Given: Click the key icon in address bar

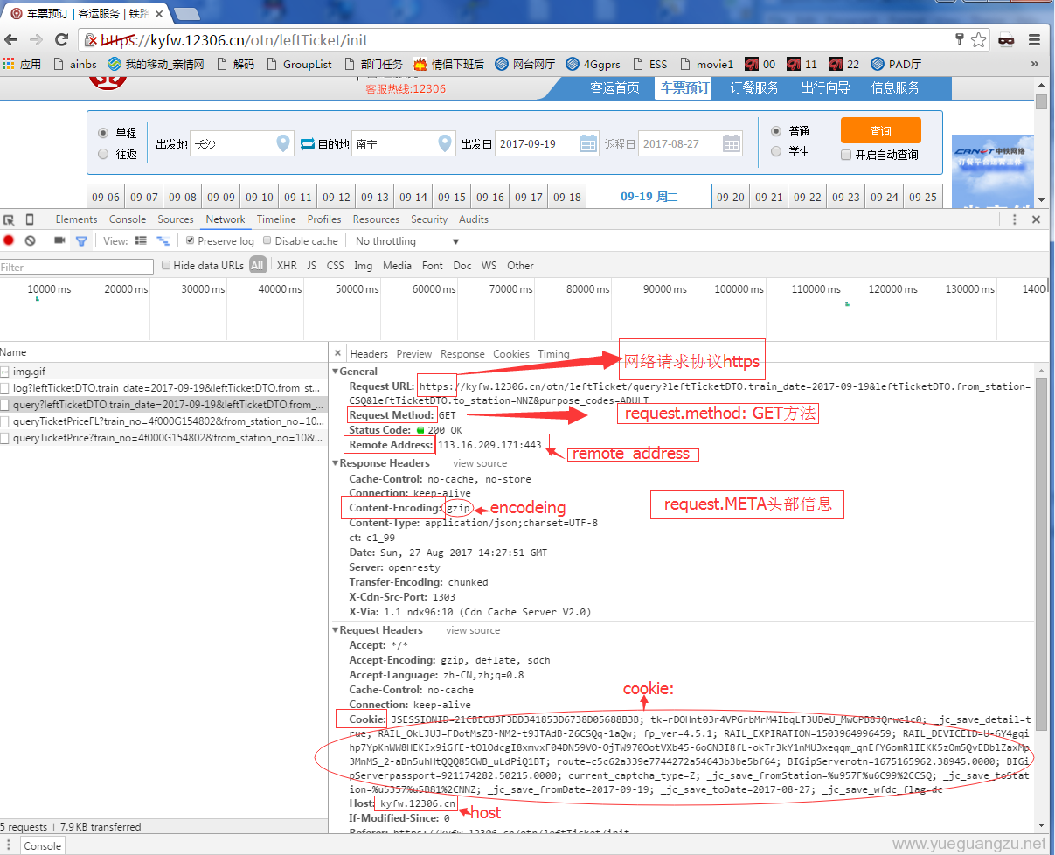Looking at the screenshot, I should 959,38.
